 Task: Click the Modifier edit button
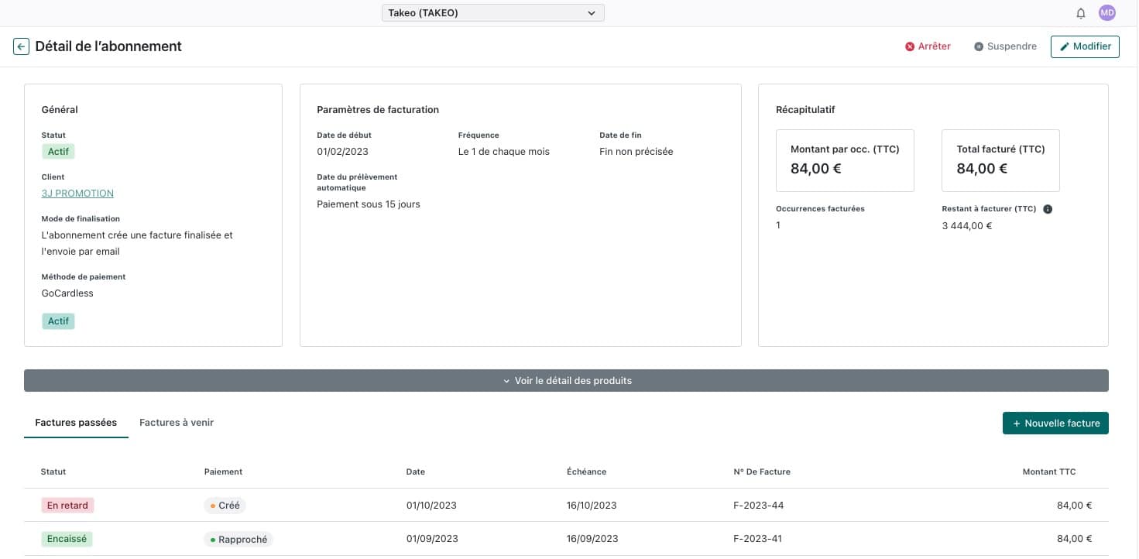1085,46
